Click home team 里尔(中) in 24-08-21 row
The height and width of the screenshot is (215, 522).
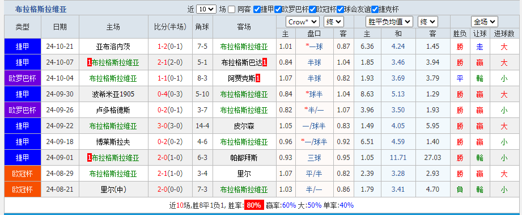click(113, 189)
